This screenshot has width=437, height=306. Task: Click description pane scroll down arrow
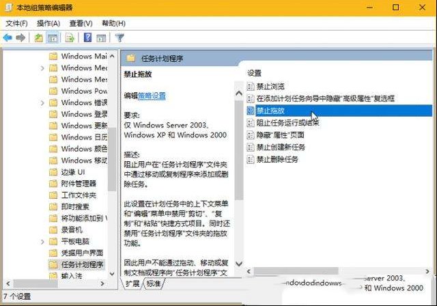pos(239,264)
